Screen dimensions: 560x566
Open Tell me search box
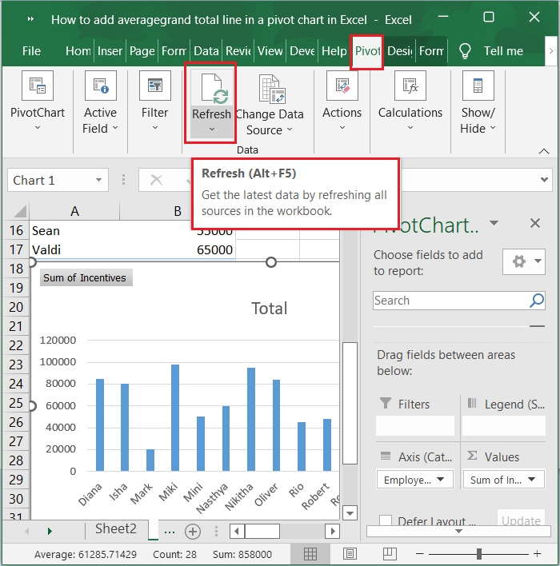point(503,51)
